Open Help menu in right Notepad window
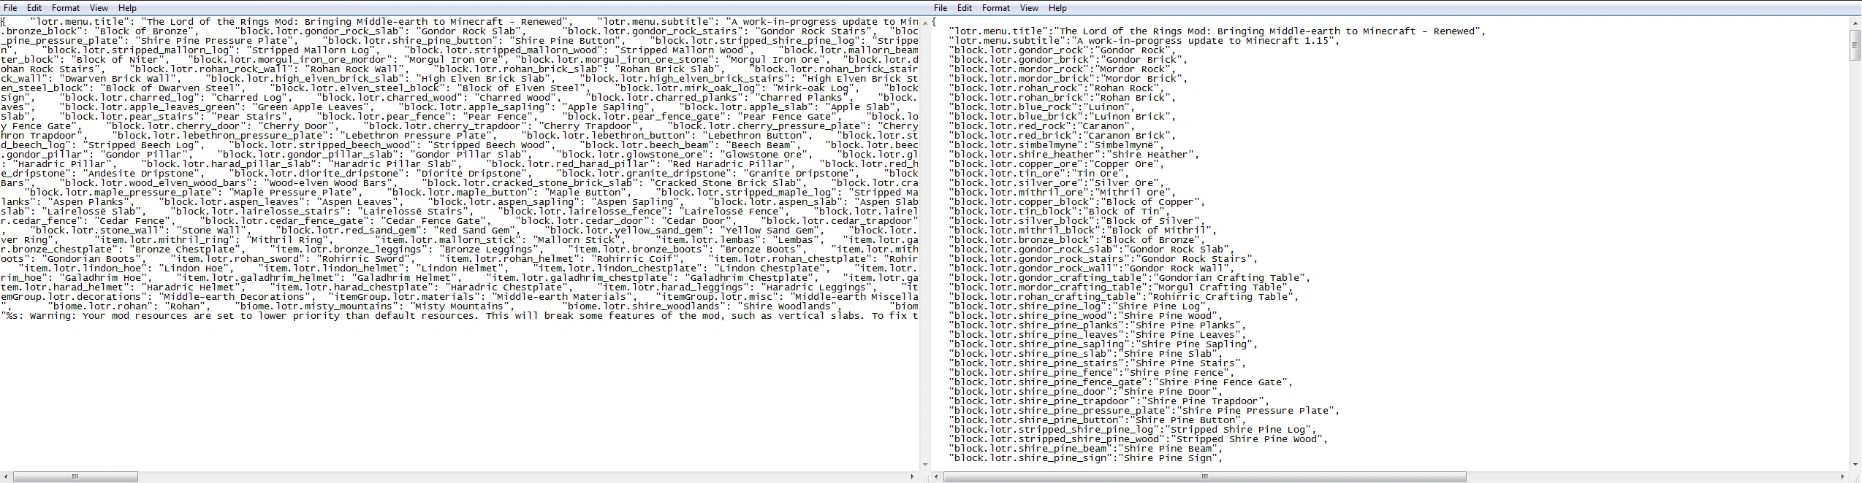This screenshot has height=483, width=1862. (x=1057, y=8)
